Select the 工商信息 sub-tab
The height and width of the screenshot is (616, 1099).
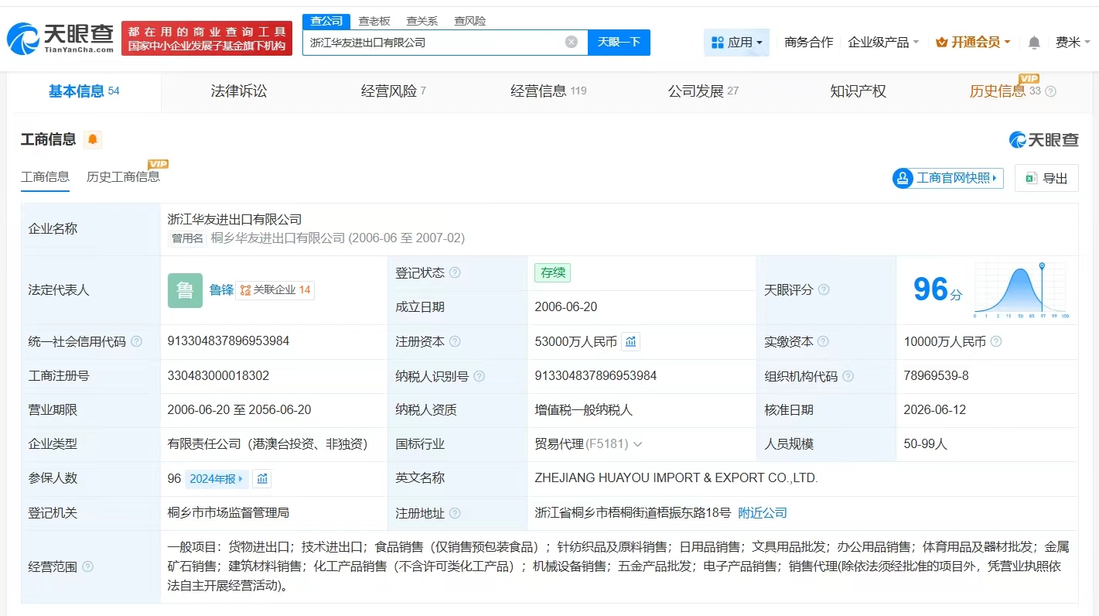click(45, 177)
